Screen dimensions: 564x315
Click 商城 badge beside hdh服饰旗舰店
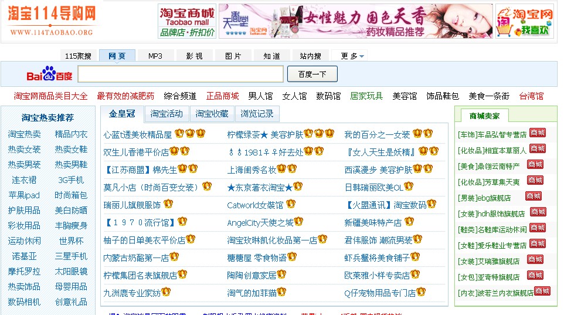click(538, 212)
